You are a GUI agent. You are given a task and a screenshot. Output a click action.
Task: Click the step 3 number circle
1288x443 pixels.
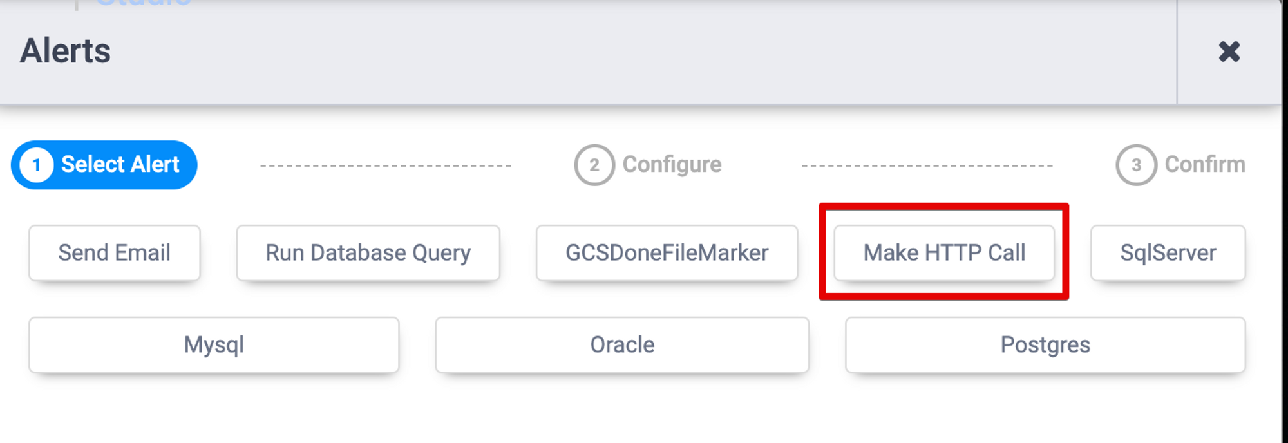1136,165
